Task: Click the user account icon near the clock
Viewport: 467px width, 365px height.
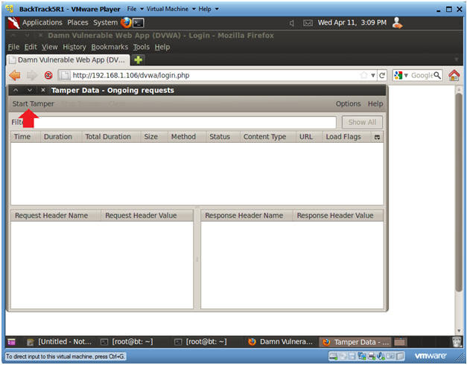Action: 397,22
